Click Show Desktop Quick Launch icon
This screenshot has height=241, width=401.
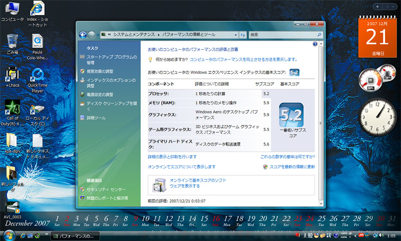pyautogui.click(x=30, y=235)
